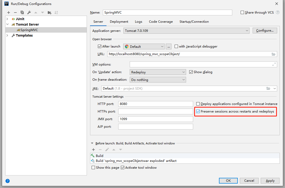Image resolution: width=285 pixels, height=188 pixels.
Task: Click browser ellipsis button
Action: (x=169, y=46)
